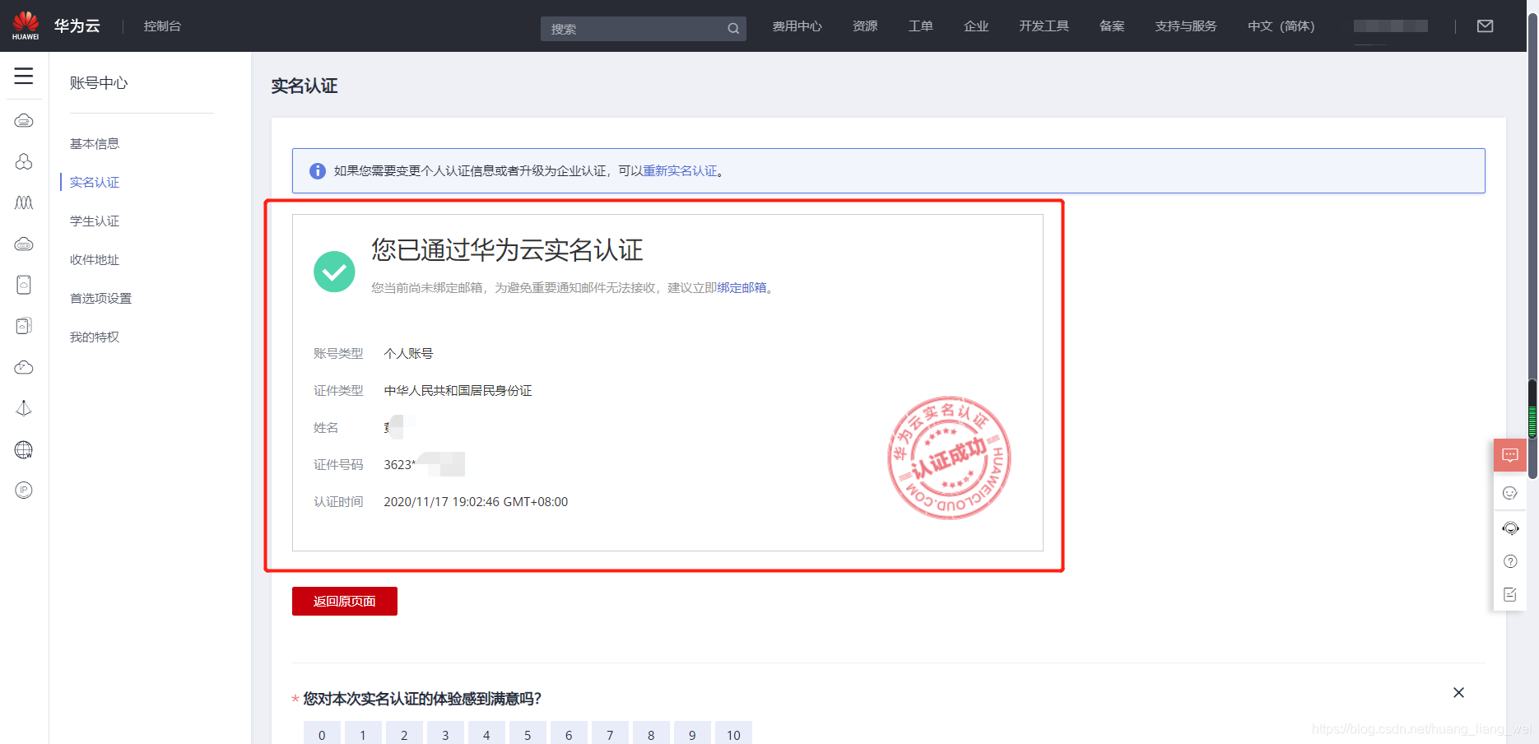1539x744 pixels.
Task: Open 我的特权 page
Action: (95, 337)
